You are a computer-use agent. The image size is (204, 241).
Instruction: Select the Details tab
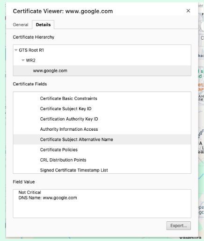click(43, 25)
